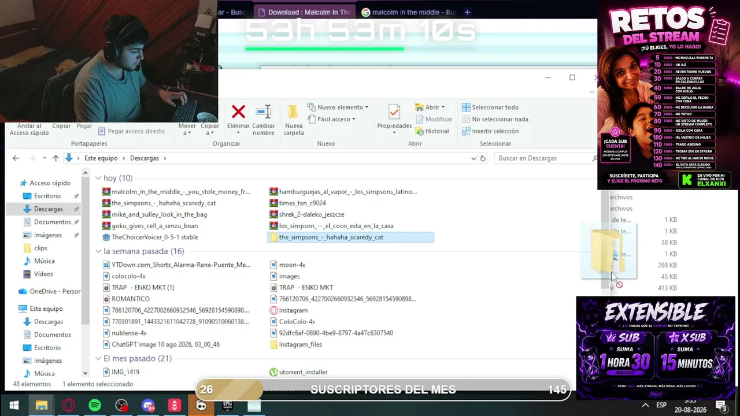Open the Windows Start menu
The image size is (740, 416).
click(x=14, y=406)
